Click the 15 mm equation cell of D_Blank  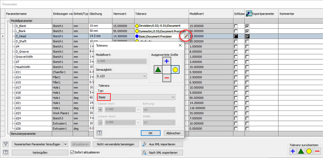(x=100, y=26)
